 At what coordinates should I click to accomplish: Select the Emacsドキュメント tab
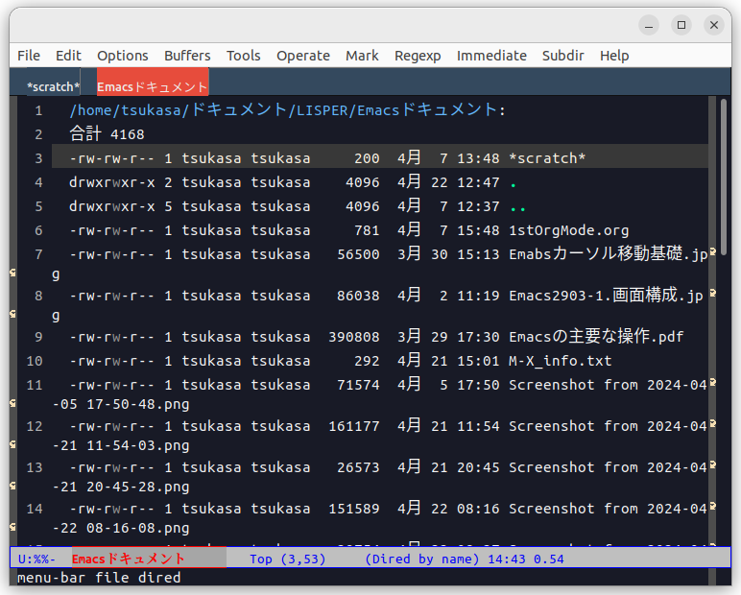(x=153, y=82)
